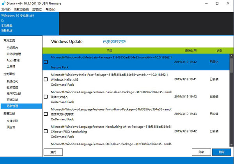Switch to the 已安装的更新 tab

coord(114,42)
